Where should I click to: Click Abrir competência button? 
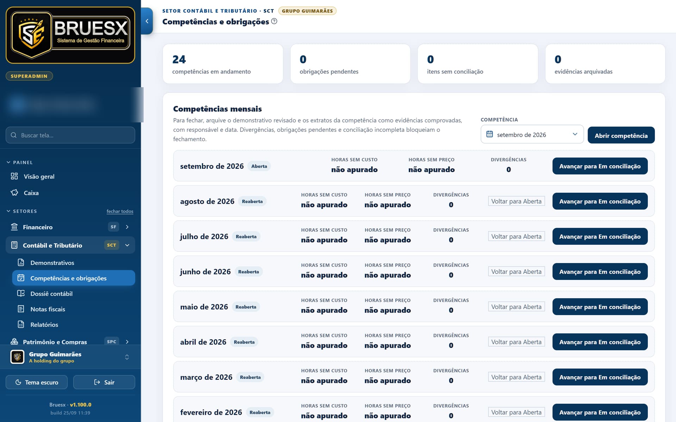pos(621,135)
